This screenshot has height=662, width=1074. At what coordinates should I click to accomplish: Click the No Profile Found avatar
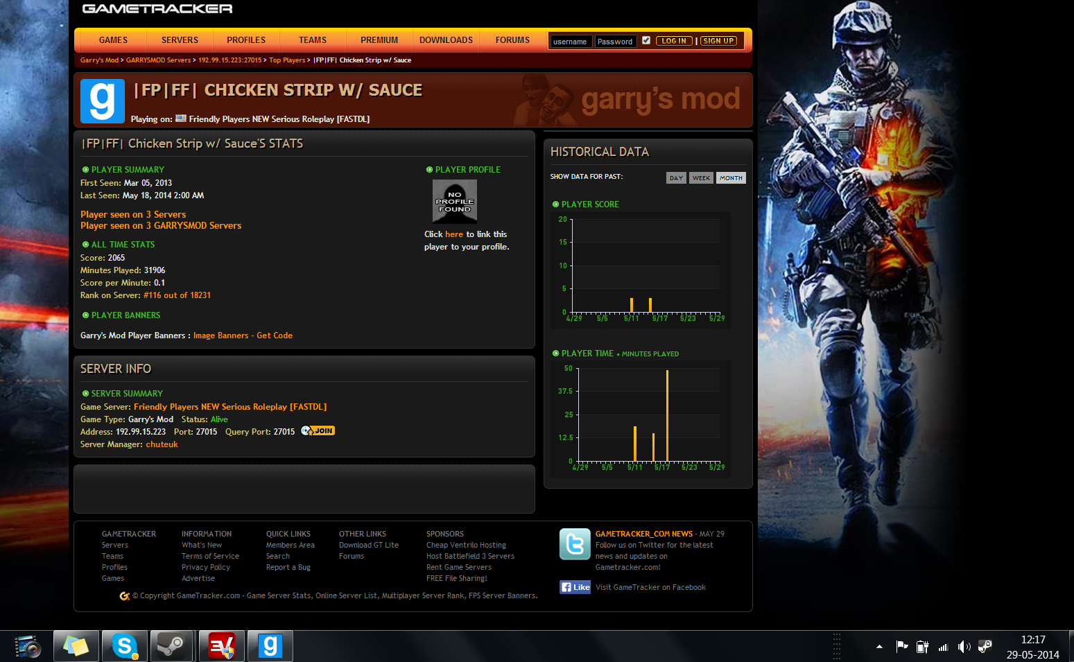(x=455, y=201)
